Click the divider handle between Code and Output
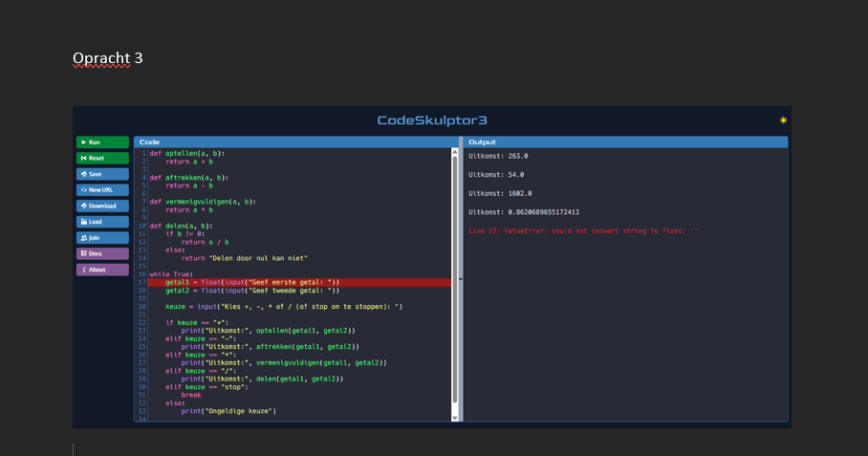This screenshot has height=456, width=868. click(461, 279)
